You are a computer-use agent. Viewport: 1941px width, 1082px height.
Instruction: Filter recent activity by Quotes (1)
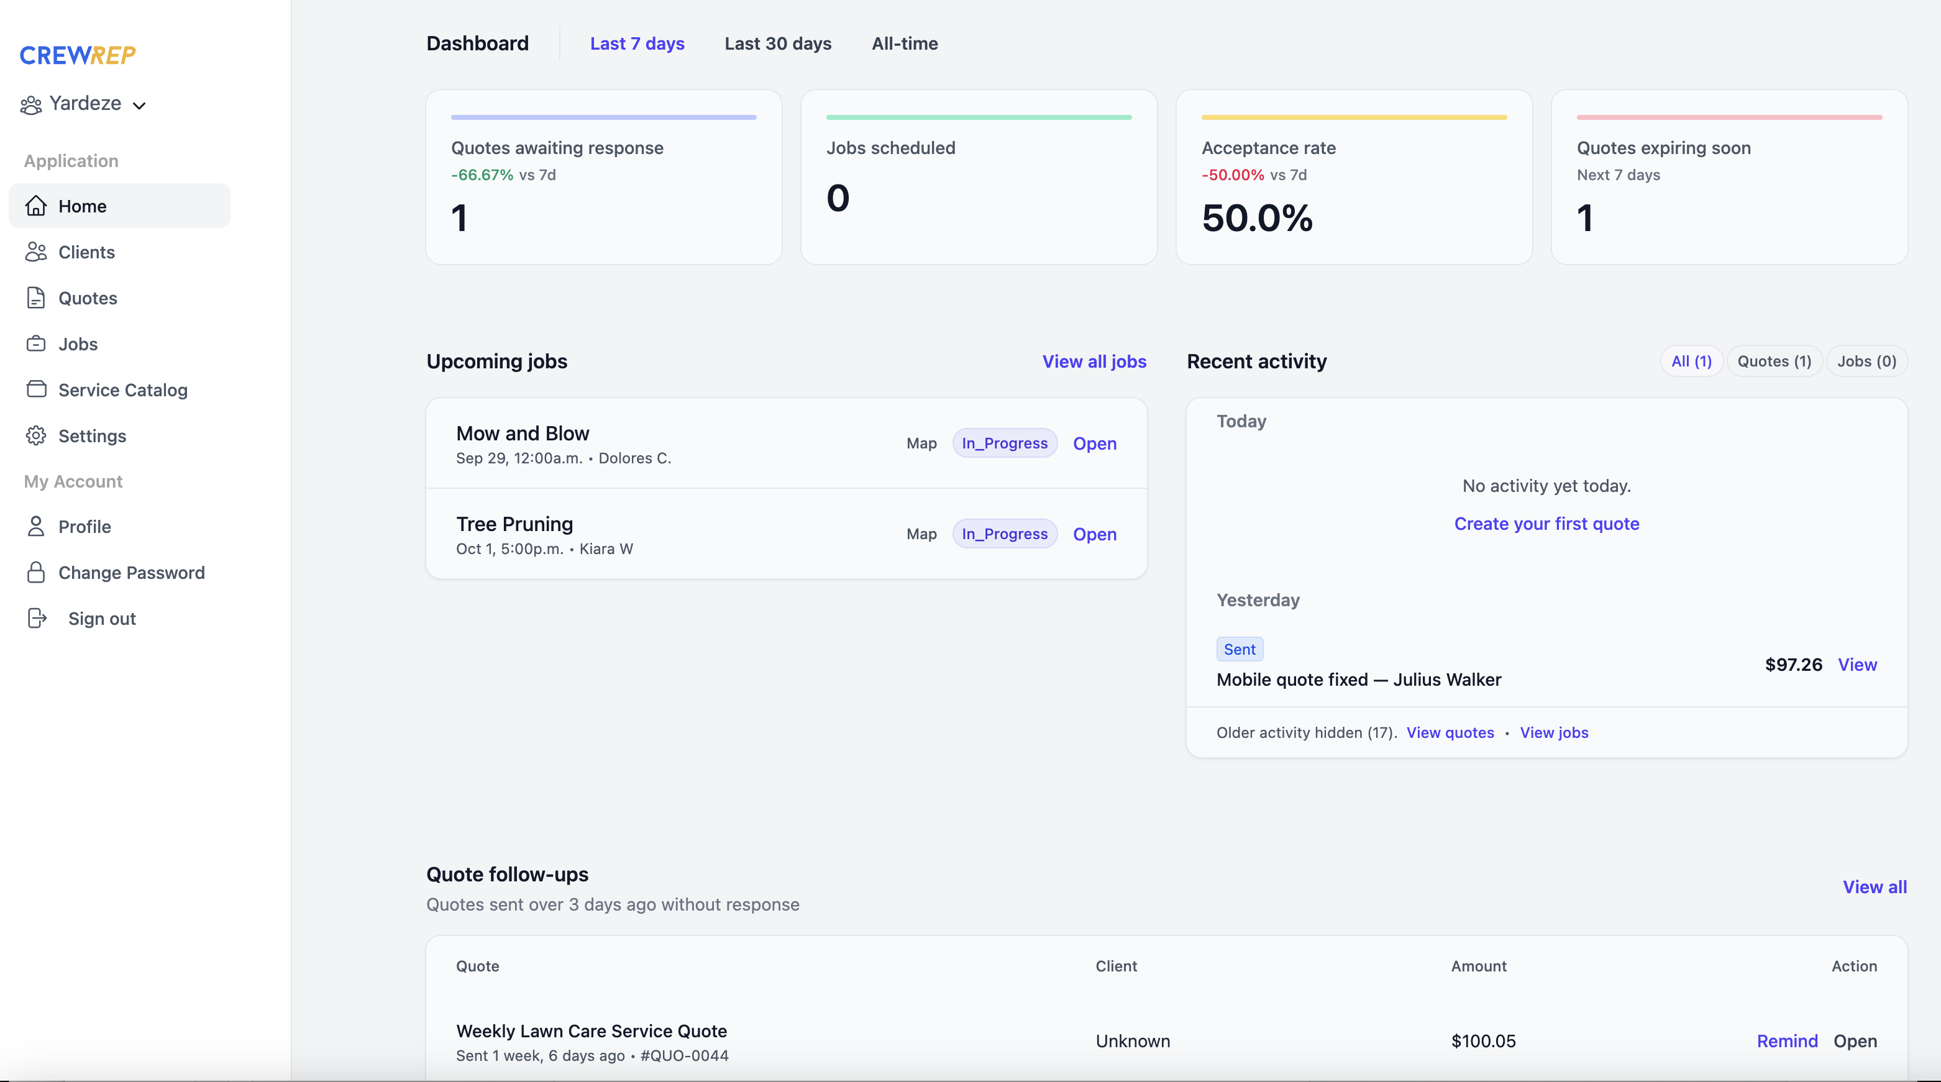point(1774,361)
